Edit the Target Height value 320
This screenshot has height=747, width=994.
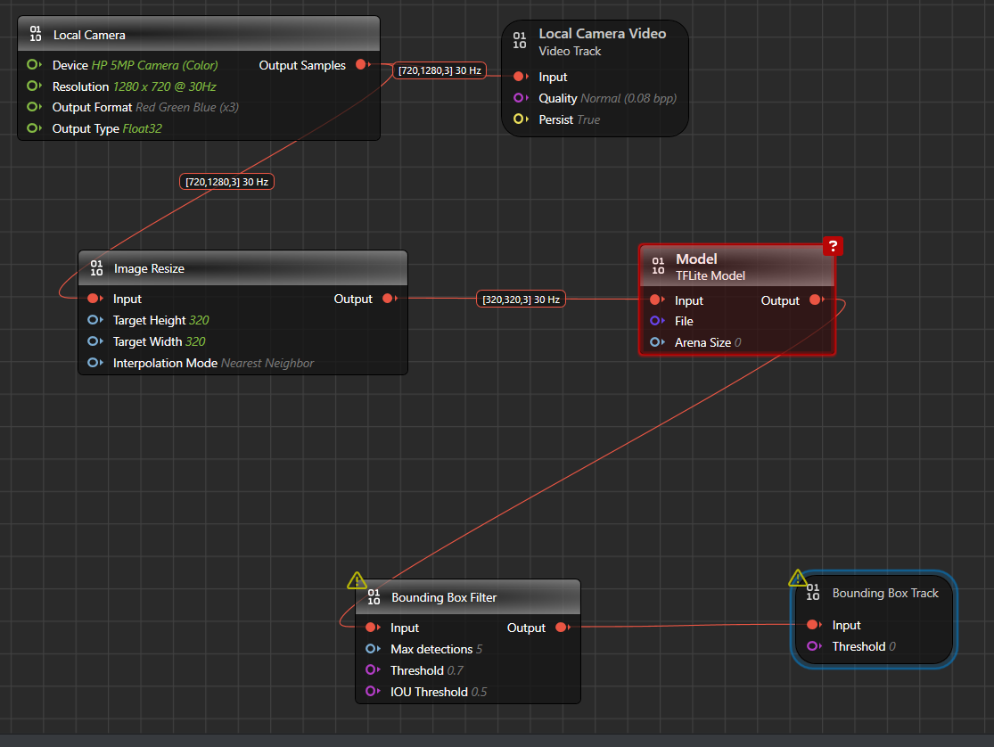(199, 320)
